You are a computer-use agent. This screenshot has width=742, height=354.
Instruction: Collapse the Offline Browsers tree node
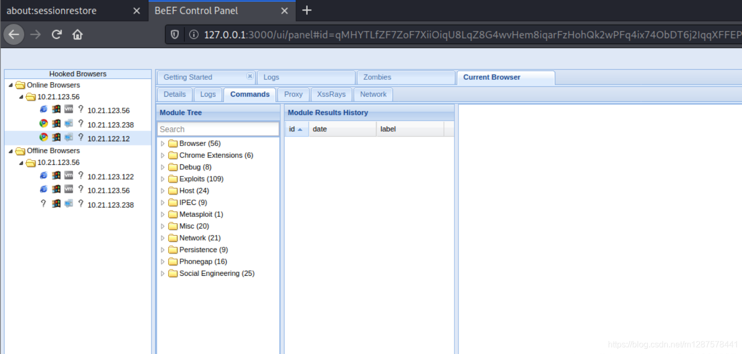11,151
